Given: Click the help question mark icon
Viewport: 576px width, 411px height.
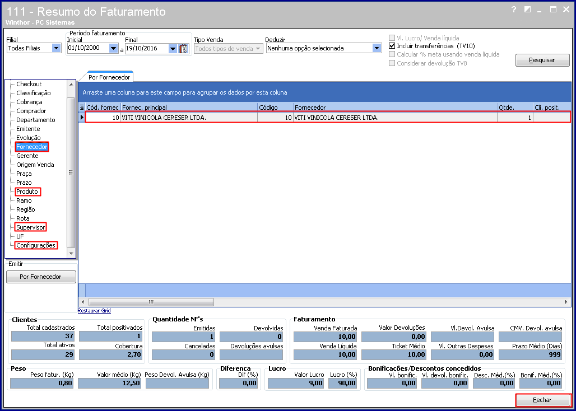Looking at the screenshot, I should click(514, 10).
